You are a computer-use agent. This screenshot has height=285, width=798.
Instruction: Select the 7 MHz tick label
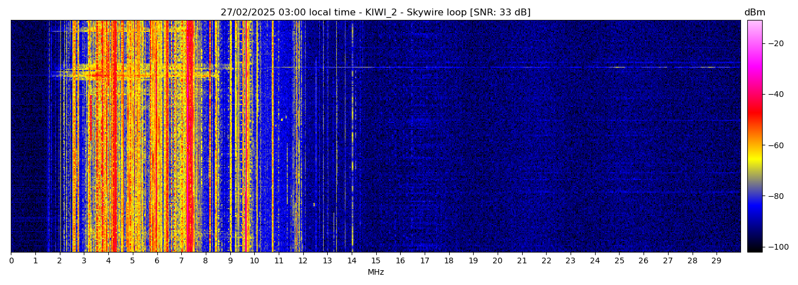click(181, 260)
